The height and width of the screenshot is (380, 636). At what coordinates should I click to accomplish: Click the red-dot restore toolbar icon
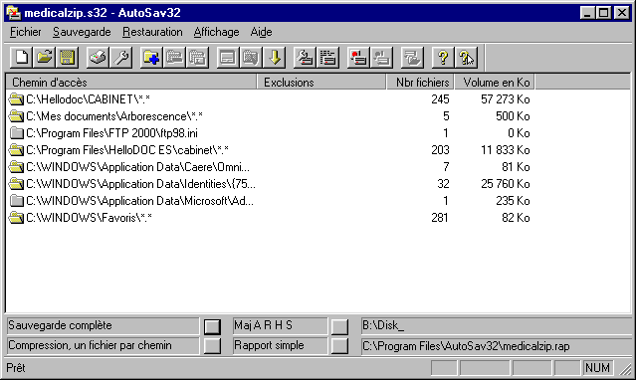point(358,57)
